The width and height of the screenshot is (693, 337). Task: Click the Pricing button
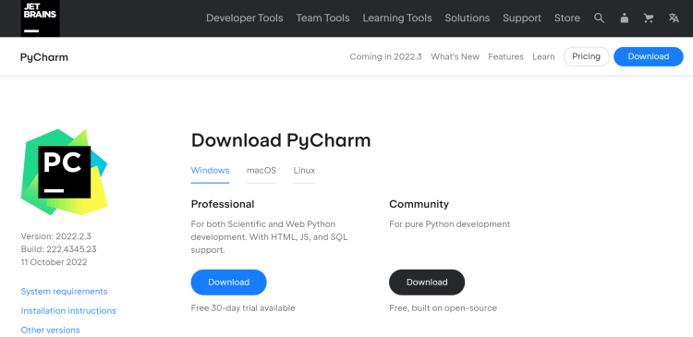[586, 56]
